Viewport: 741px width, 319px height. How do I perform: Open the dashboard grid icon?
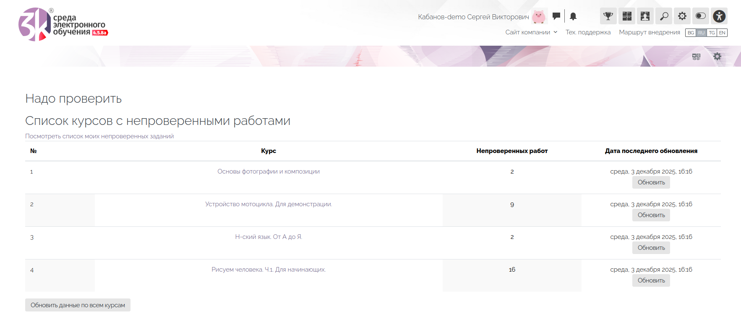click(x=627, y=16)
